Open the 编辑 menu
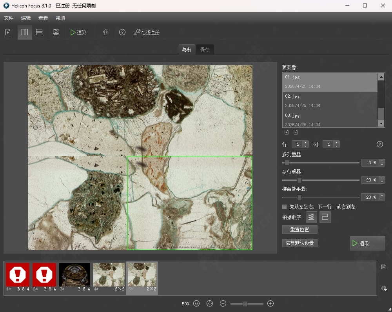Image resolution: width=392 pixels, height=312 pixels. tap(26, 18)
